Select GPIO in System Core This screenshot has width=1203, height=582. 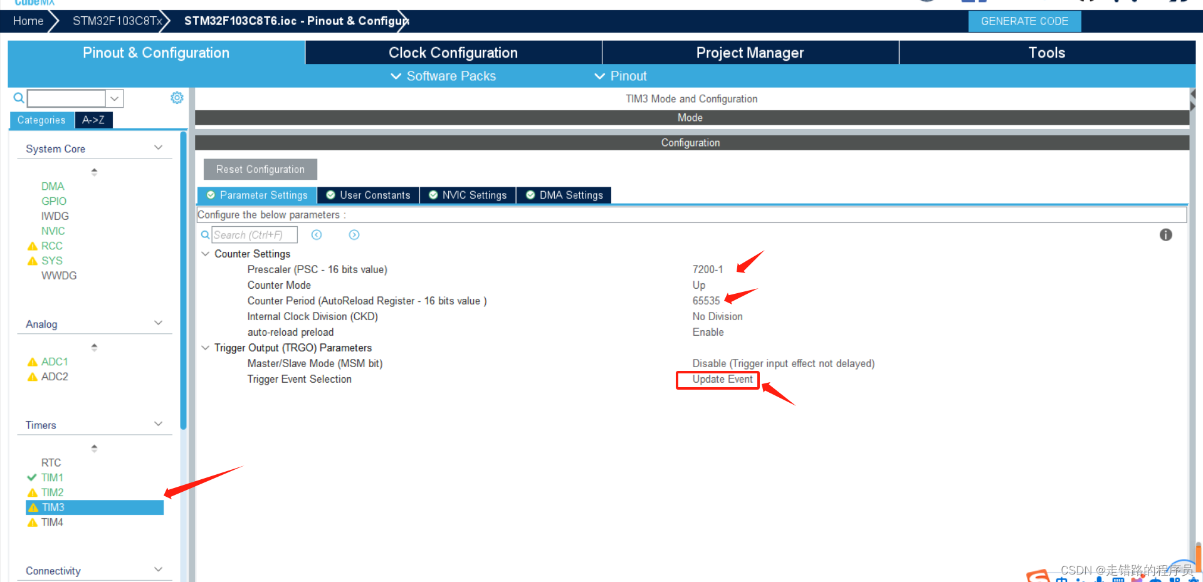[54, 201]
